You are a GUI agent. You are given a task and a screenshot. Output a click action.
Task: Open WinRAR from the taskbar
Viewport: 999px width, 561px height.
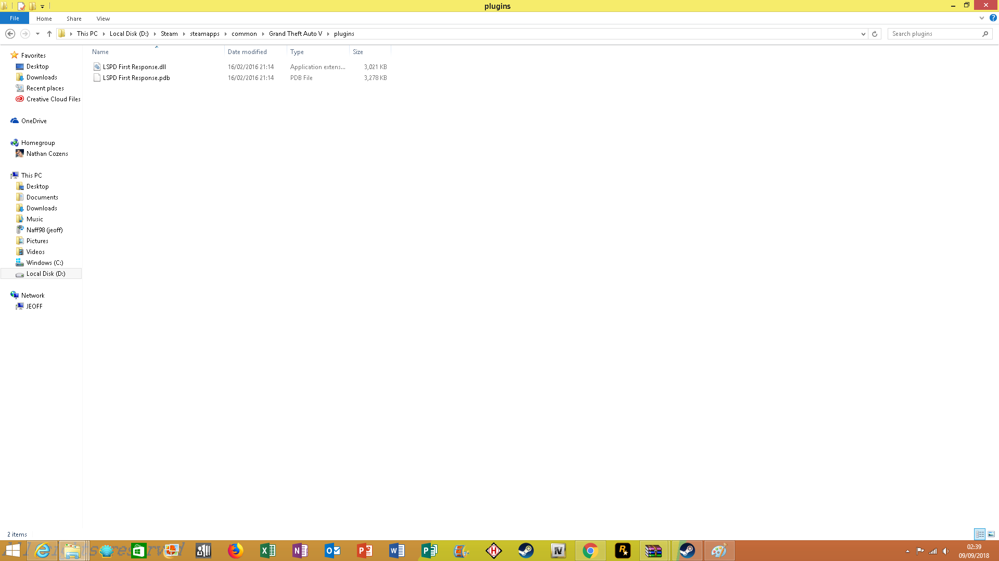tap(654, 551)
